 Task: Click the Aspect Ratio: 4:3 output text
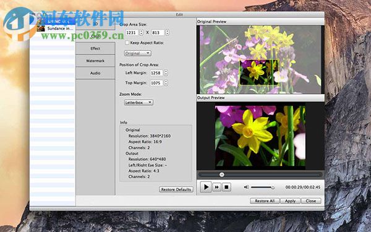point(143,171)
